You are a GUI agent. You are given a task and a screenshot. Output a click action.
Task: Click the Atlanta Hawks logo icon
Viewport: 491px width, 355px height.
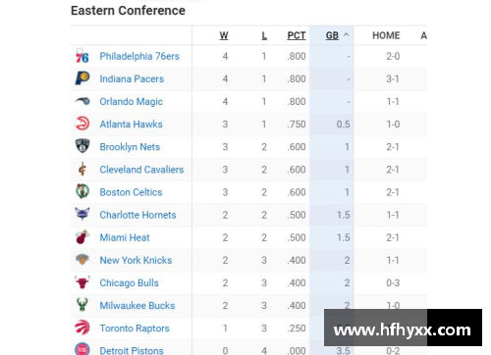[x=82, y=125]
